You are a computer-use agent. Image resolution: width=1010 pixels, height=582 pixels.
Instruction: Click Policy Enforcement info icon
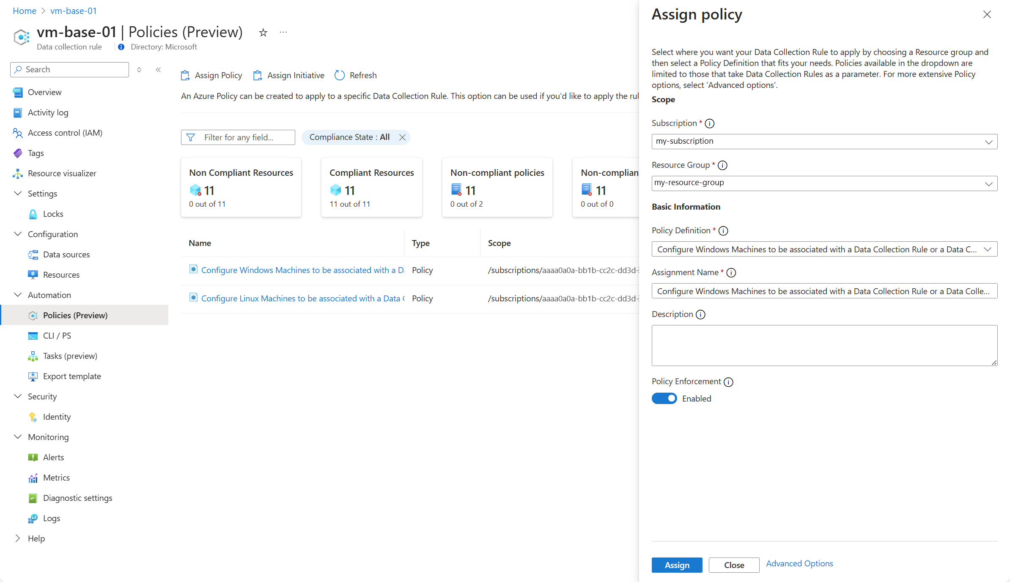coord(728,382)
